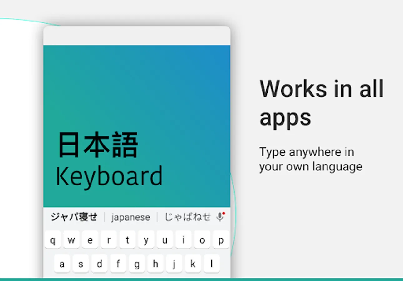Tap the 'g' key

pos(137,264)
